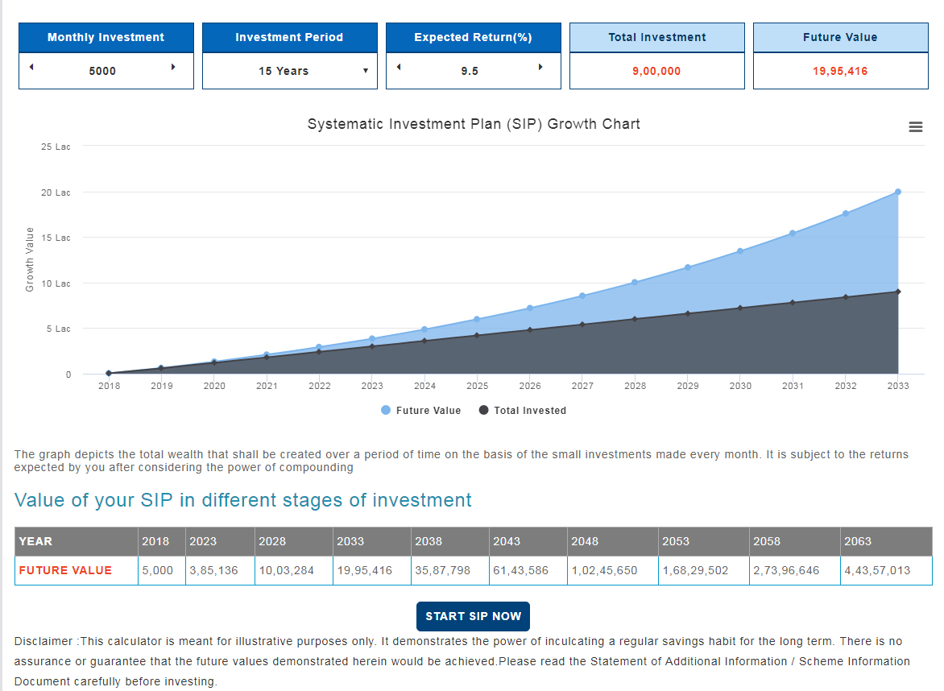The width and height of the screenshot is (944, 691).
Task: Toggle the Total Invested legend series
Action: pyautogui.click(x=523, y=411)
